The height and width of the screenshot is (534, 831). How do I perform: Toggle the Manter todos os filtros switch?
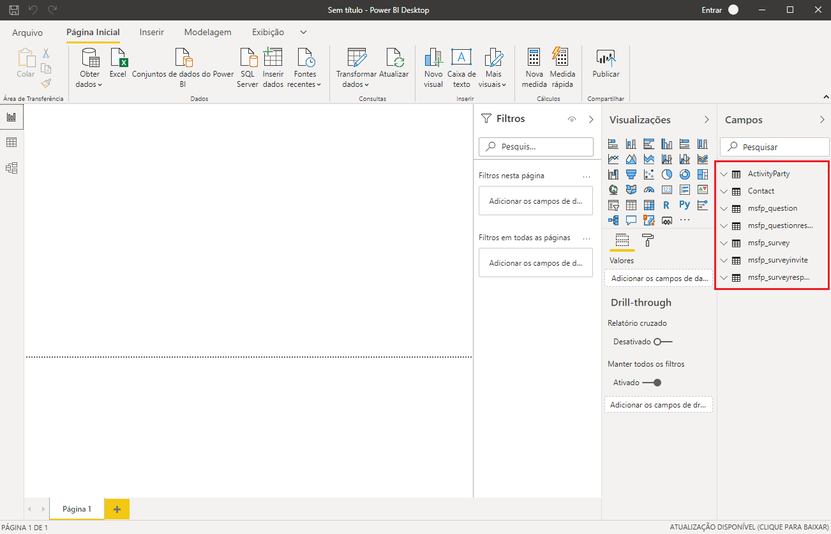point(652,383)
